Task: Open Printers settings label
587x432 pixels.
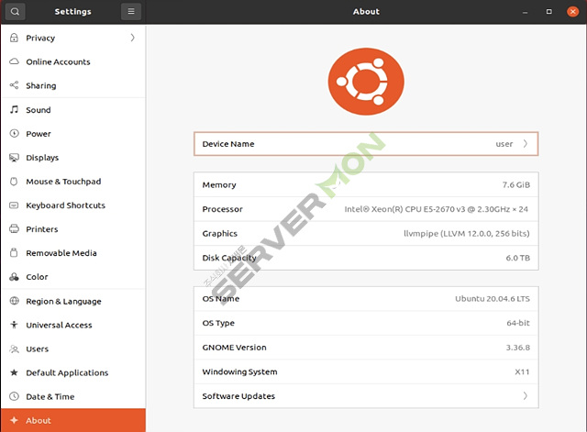Action: pyautogui.click(x=42, y=229)
